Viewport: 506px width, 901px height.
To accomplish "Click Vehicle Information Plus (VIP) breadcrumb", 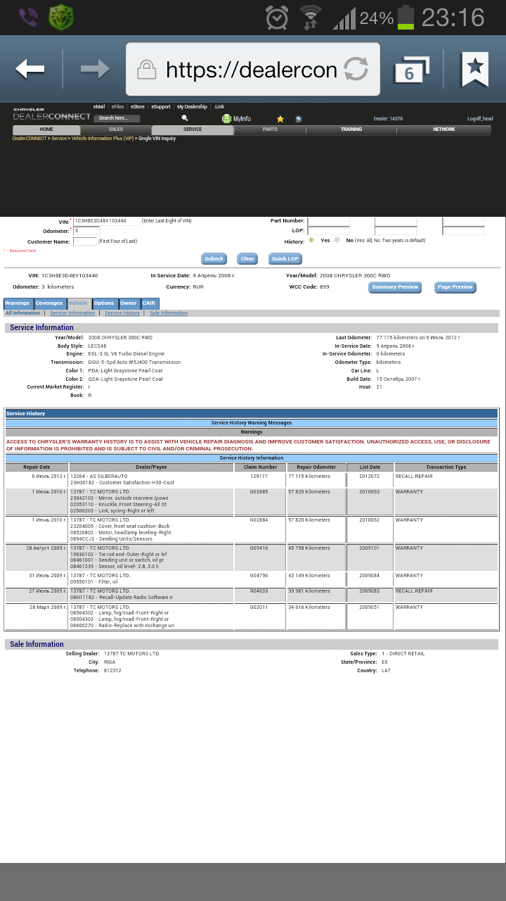I will (103, 139).
